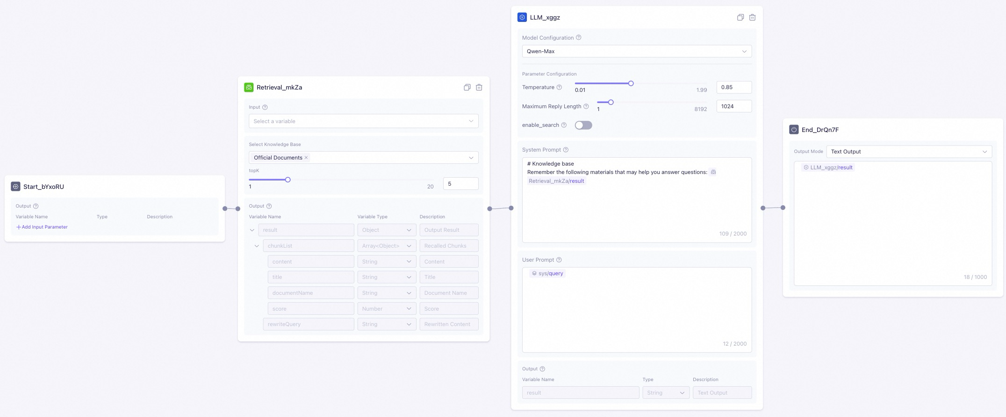Image resolution: width=1006 pixels, height=417 pixels.
Task: Click the Retrieval_mkZa/result variable tag
Action: tap(556, 181)
